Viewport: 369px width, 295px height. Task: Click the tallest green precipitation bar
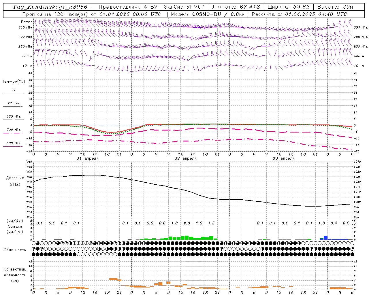pos(187,238)
